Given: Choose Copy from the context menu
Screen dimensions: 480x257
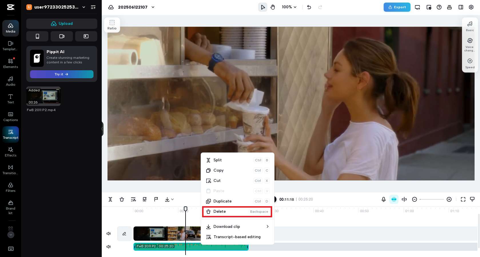Looking at the screenshot, I should point(238,170).
